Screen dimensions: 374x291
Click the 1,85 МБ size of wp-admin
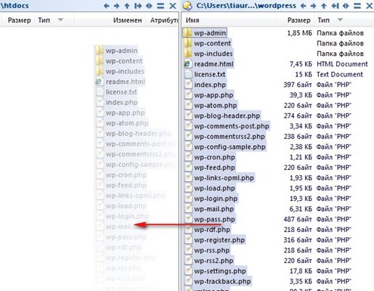pyautogui.click(x=299, y=33)
